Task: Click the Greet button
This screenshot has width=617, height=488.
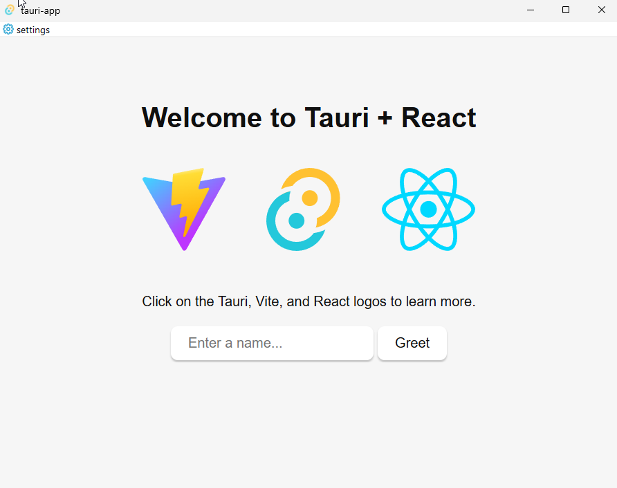Action: click(412, 343)
